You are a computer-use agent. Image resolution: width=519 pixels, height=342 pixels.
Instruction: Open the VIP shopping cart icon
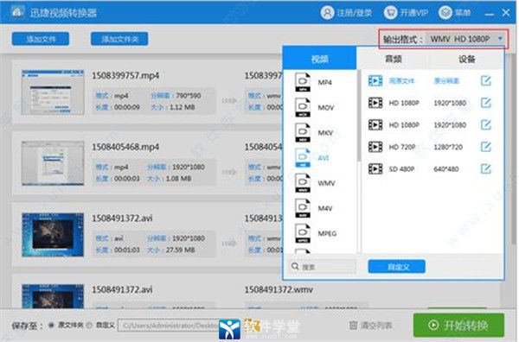coord(391,13)
